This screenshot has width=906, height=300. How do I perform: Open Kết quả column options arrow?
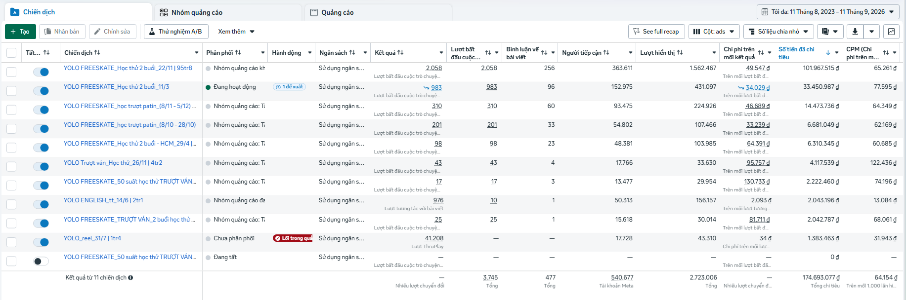point(441,53)
